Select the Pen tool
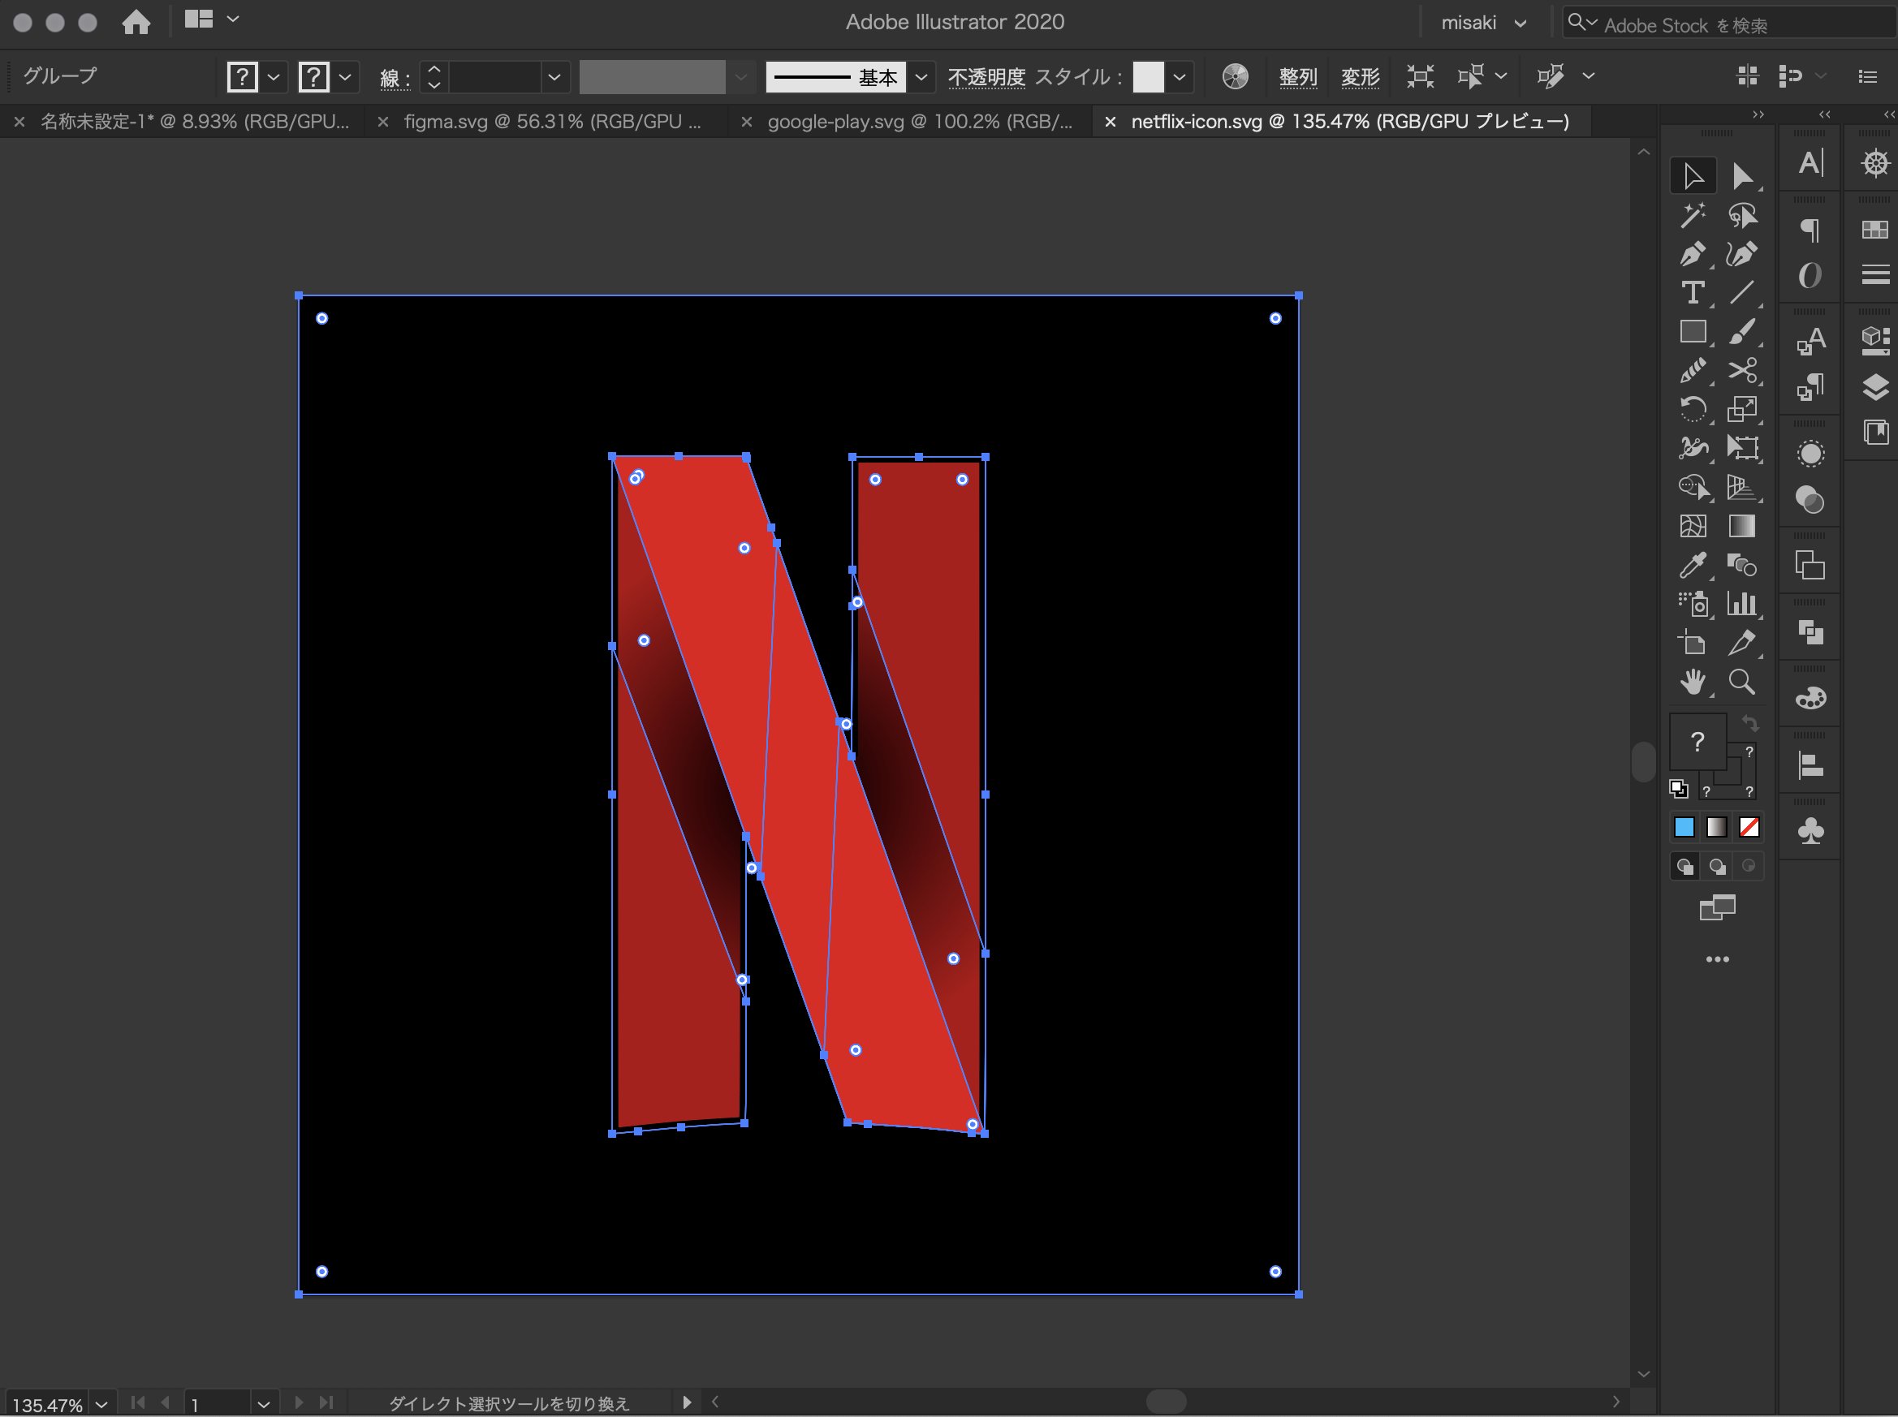This screenshot has height=1417, width=1898. tap(1692, 255)
